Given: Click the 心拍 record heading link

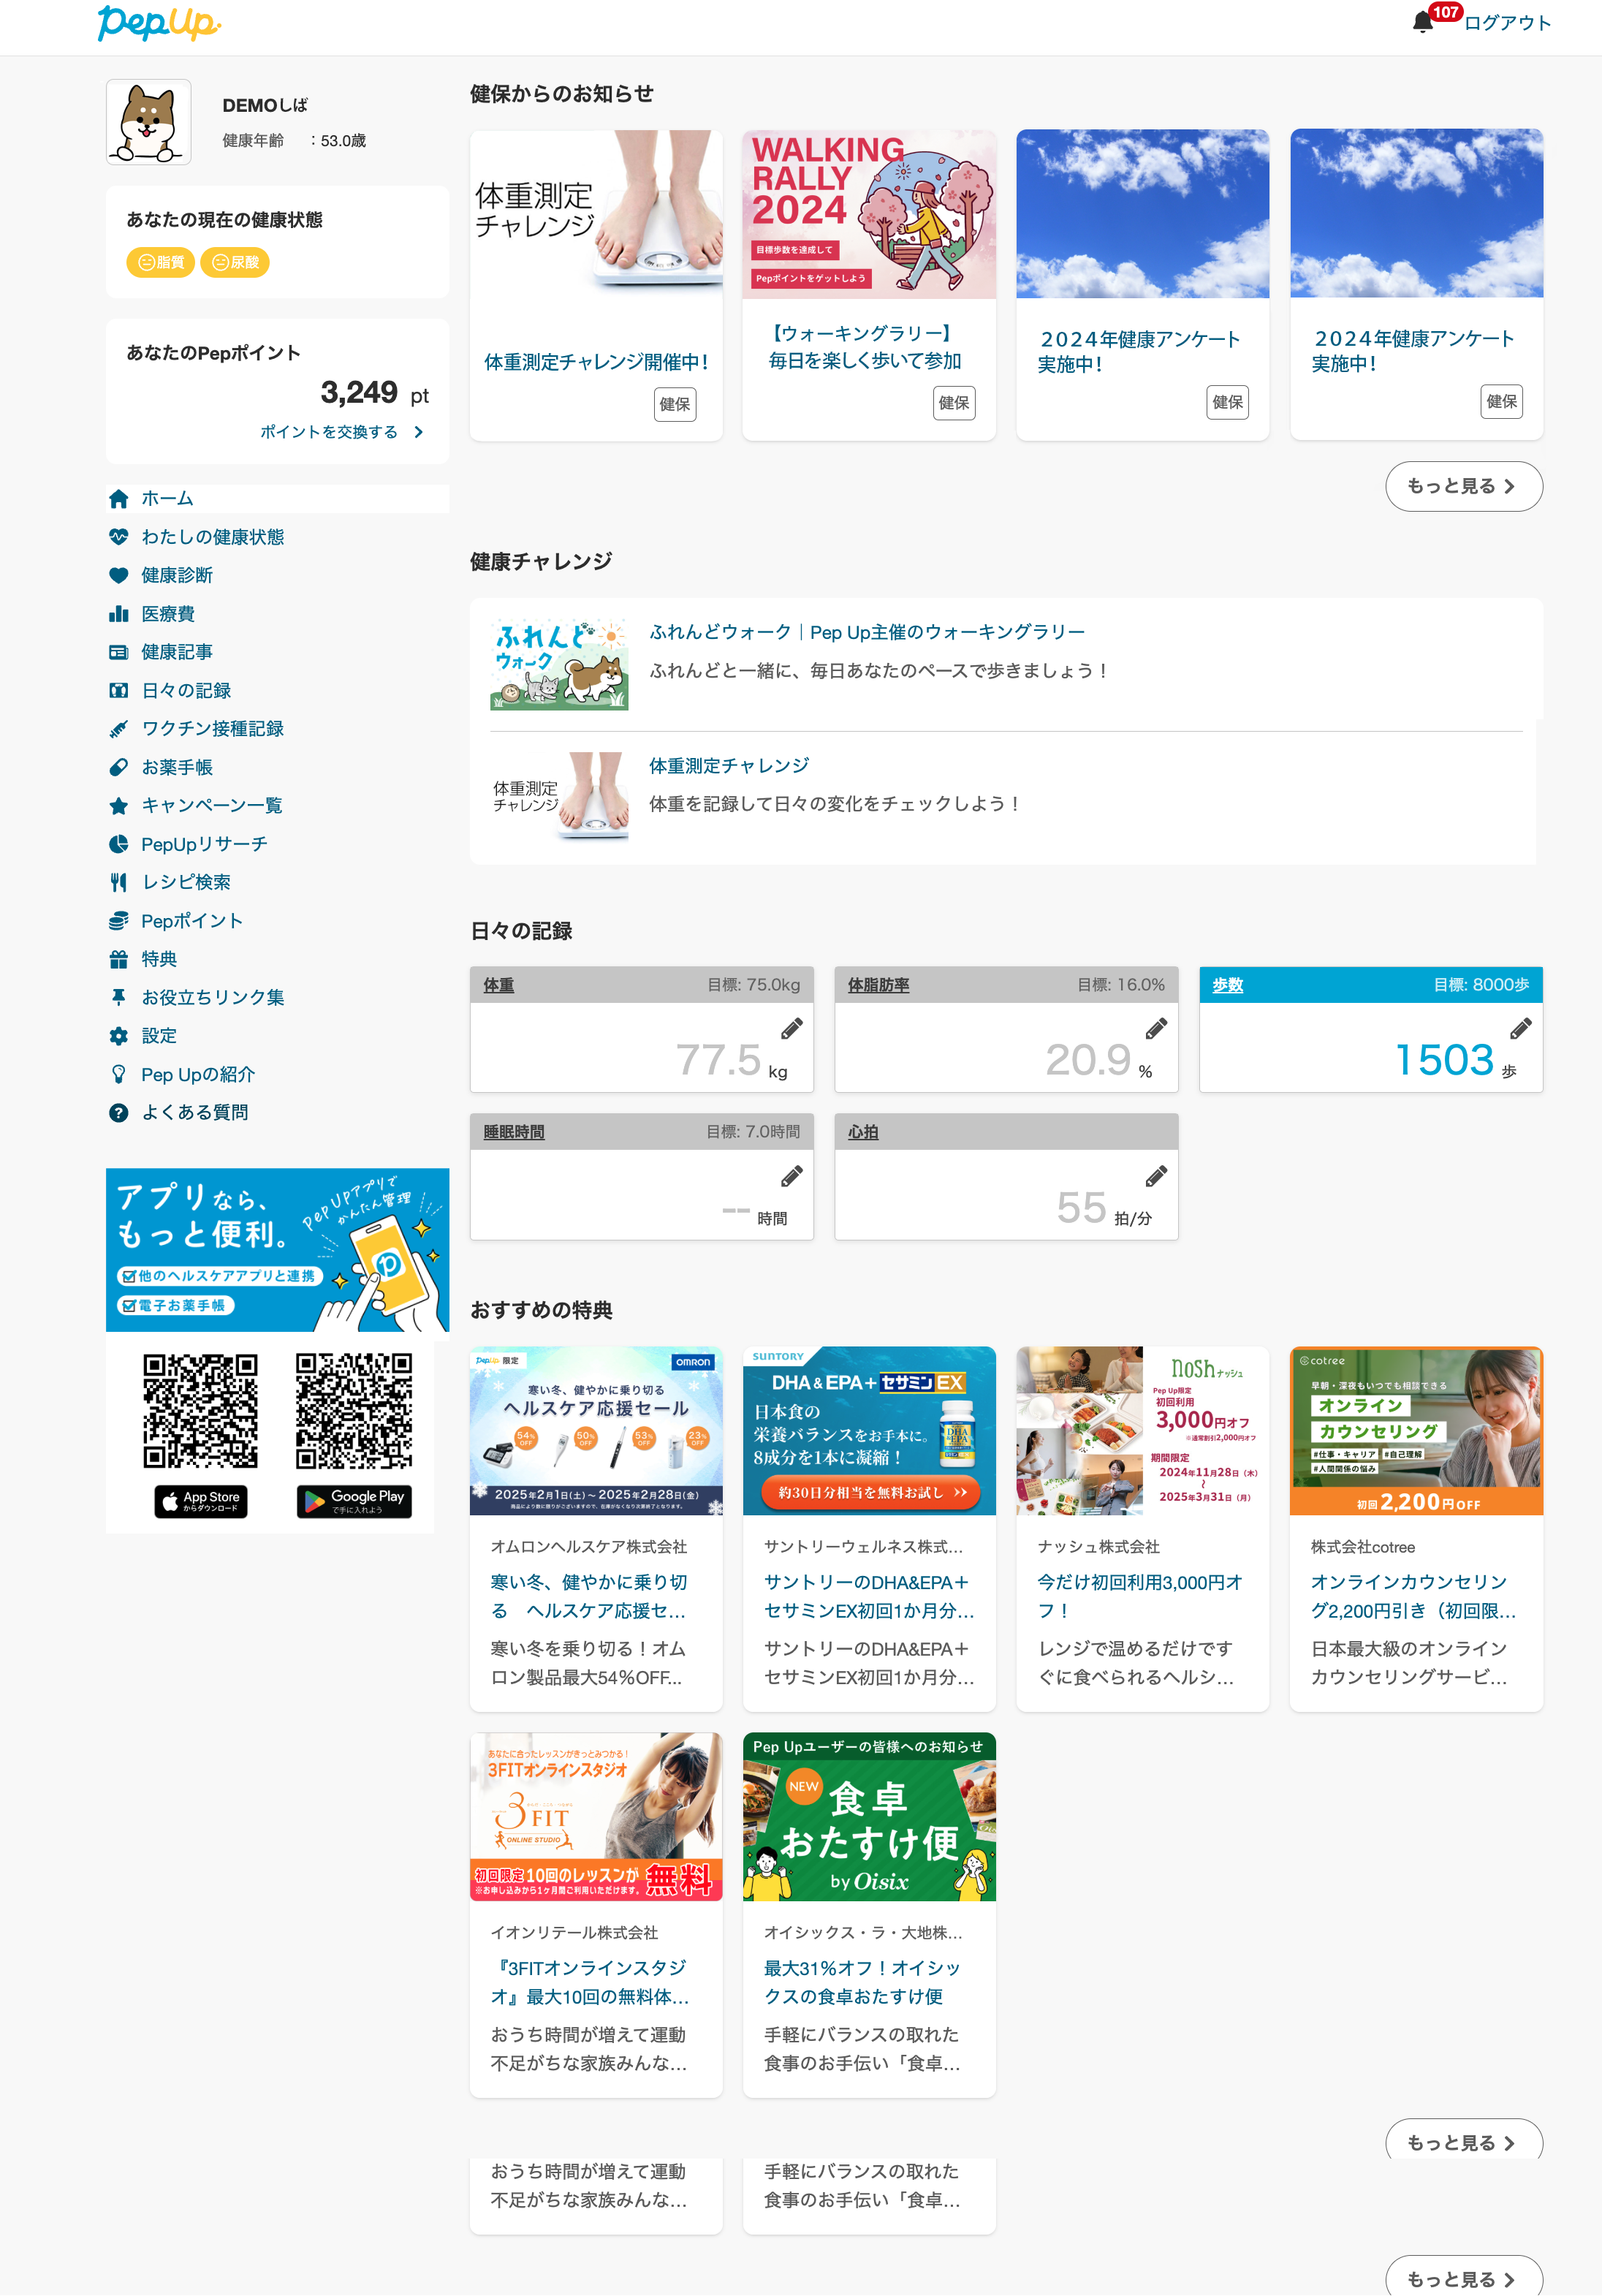Looking at the screenshot, I should click(x=863, y=1132).
